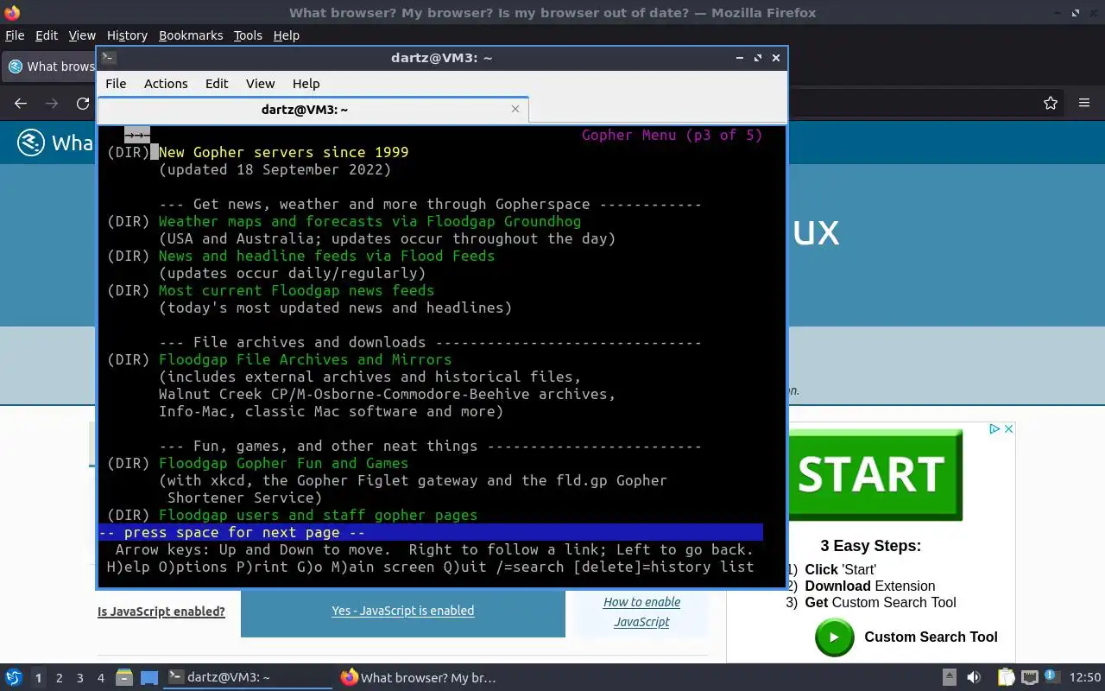
Task: Click "Most current Floodgap news feeds" entry
Action: [x=296, y=290]
